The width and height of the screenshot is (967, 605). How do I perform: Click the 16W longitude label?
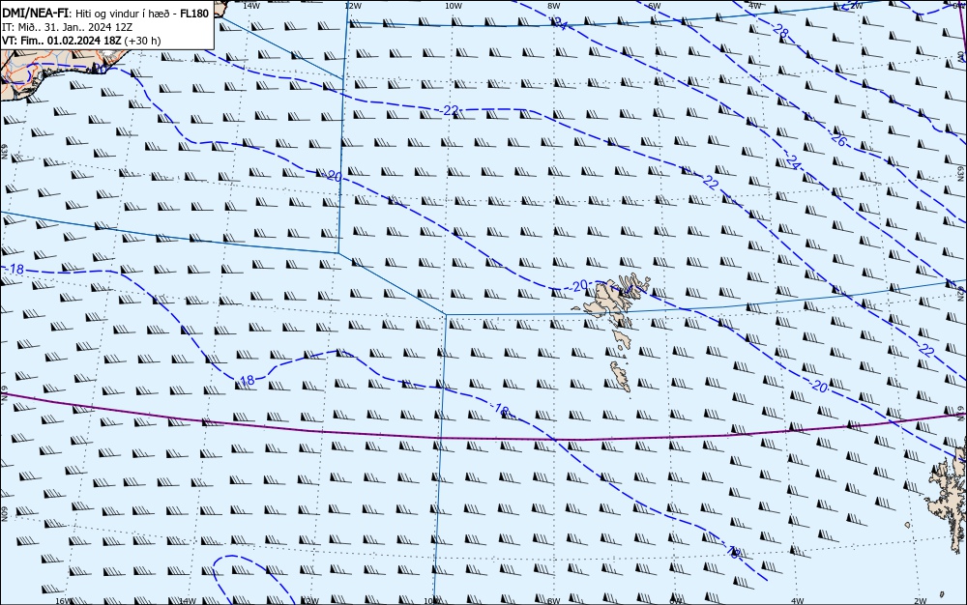(63, 601)
